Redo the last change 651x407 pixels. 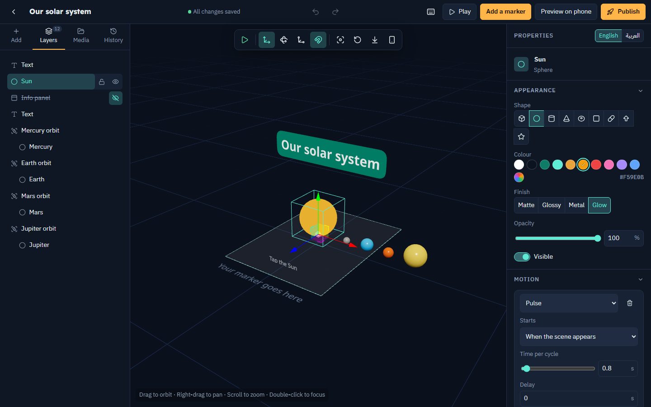click(x=335, y=12)
